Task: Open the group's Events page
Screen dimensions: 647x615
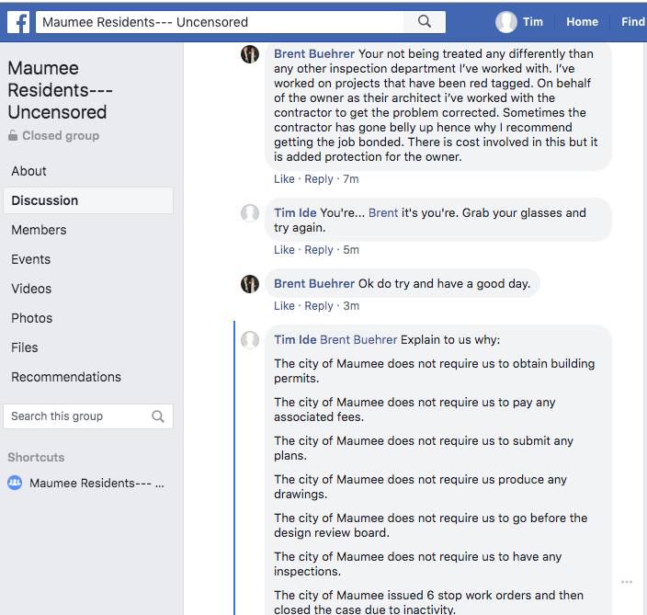Action: pos(31,259)
